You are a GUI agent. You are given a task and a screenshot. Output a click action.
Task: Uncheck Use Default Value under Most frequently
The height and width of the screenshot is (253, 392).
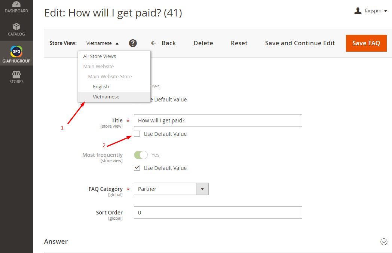[137, 168]
